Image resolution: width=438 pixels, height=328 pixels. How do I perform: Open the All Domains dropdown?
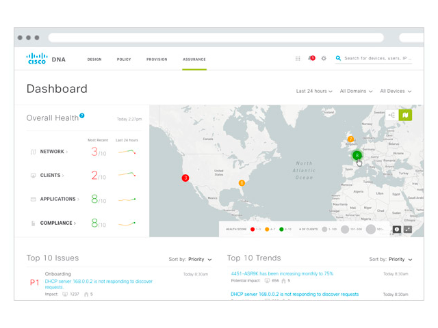(356, 91)
